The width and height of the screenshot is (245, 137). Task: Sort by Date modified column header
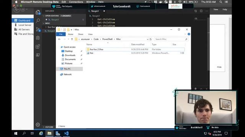[x=138, y=45]
